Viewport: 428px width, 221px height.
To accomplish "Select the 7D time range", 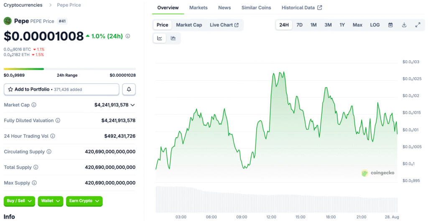I will point(299,25).
